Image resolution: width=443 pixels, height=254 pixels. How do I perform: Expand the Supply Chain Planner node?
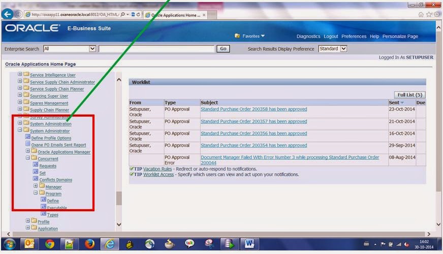pyautogui.click(x=20, y=109)
